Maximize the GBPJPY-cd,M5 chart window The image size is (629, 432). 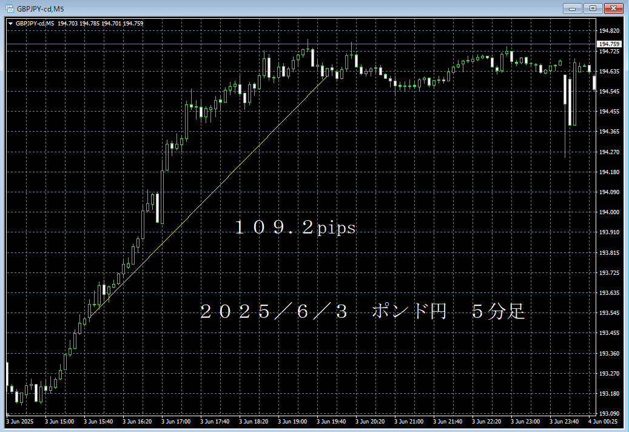tap(593, 8)
